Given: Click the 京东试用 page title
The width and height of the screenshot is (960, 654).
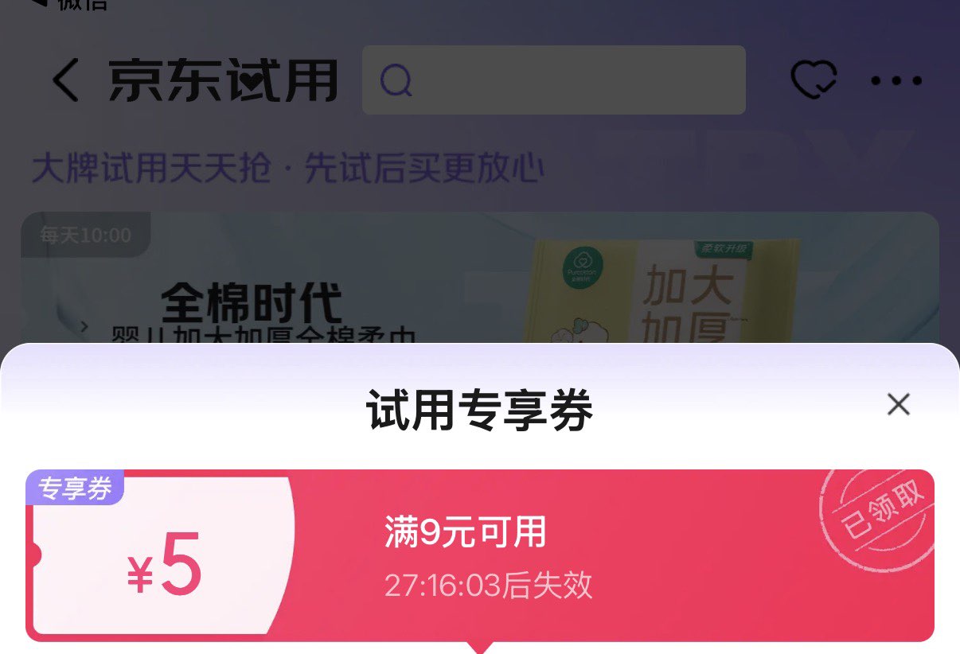Looking at the screenshot, I should [x=224, y=81].
